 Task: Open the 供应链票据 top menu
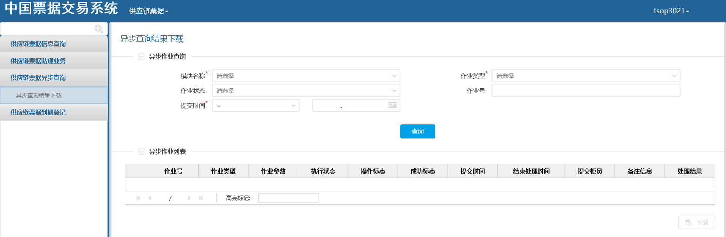148,11
